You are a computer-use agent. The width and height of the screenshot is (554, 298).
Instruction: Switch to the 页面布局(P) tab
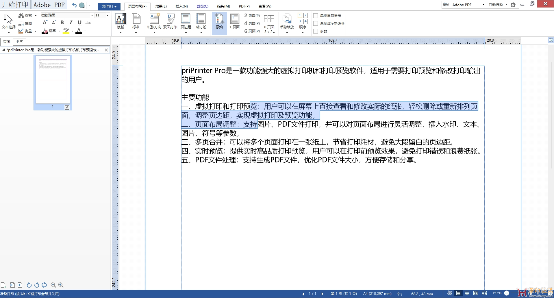click(x=137, y=6)
